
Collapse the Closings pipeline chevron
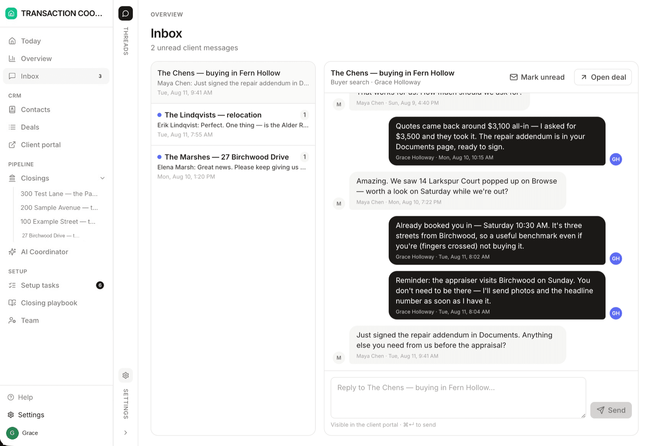tap(102, 178)
